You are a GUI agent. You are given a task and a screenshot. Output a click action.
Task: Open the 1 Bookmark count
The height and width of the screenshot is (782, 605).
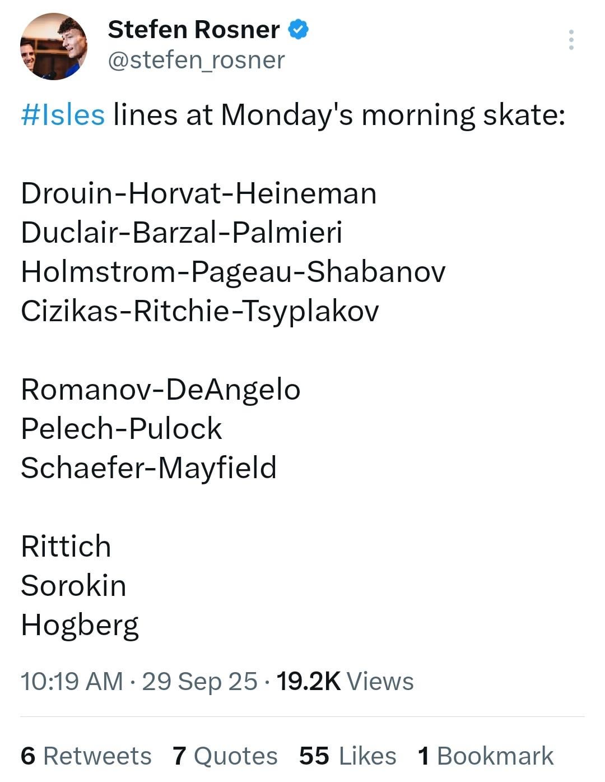[485, 756]
